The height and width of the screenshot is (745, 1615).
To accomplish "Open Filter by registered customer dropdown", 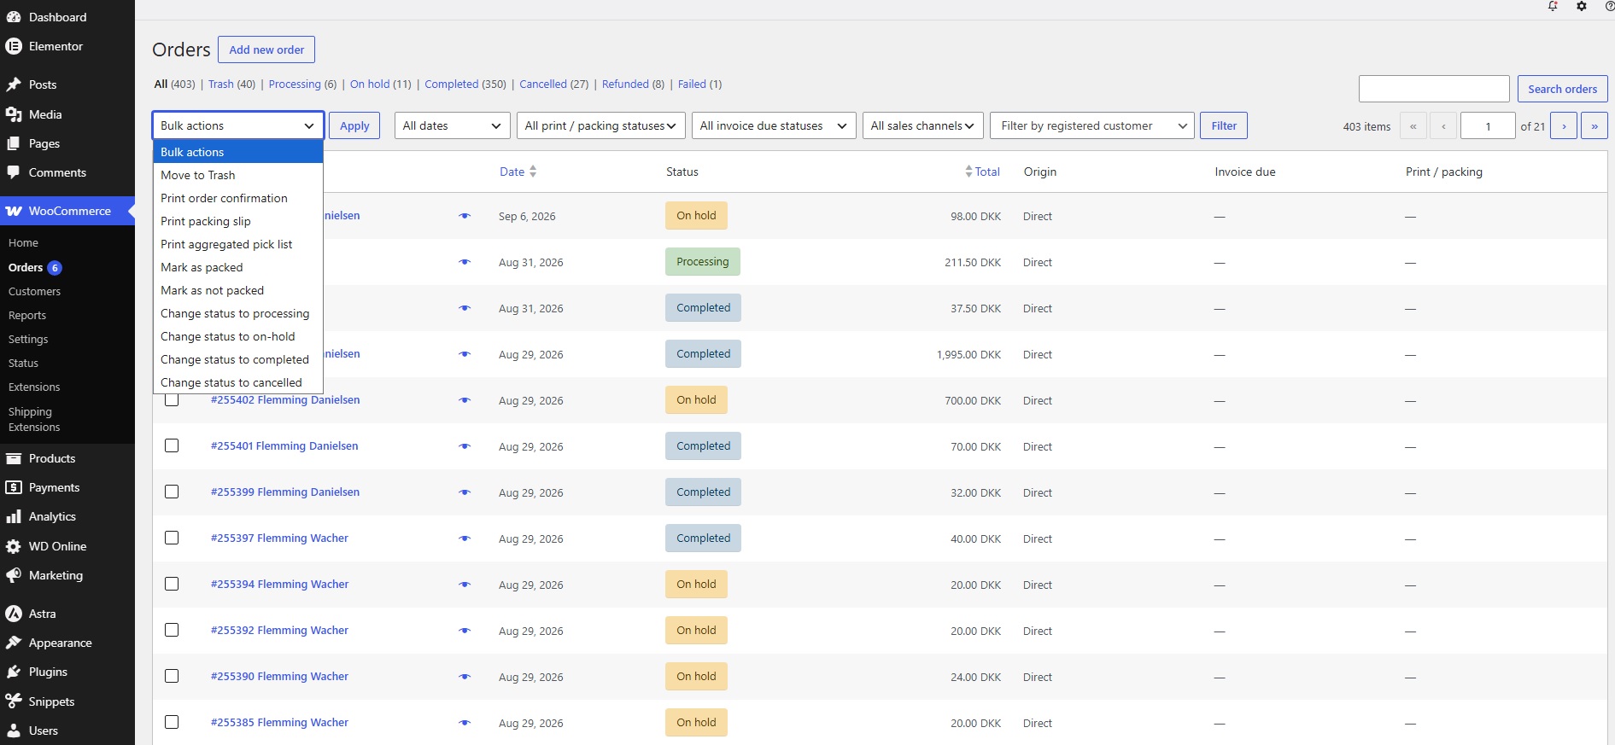I will point(1092,125).
